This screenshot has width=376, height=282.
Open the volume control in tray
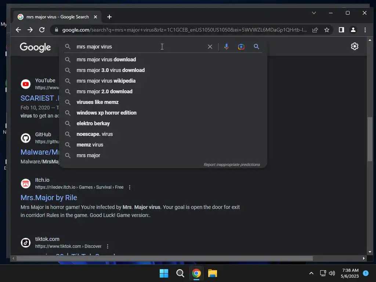pos(332,273)
